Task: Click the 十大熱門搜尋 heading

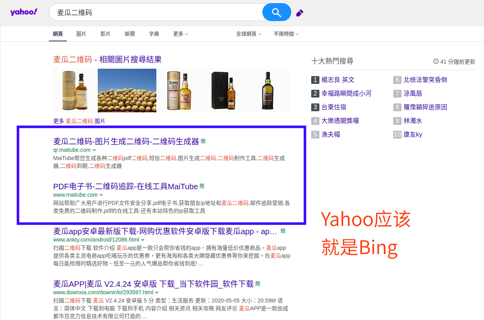Action: pyautogui.click(x=332, y=61)
